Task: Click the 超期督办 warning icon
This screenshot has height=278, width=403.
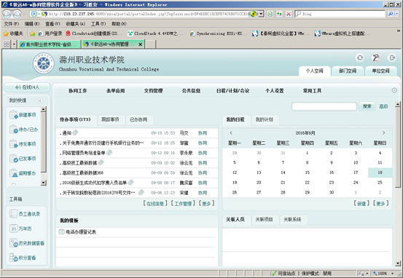Action: click(x=14, y=173)
